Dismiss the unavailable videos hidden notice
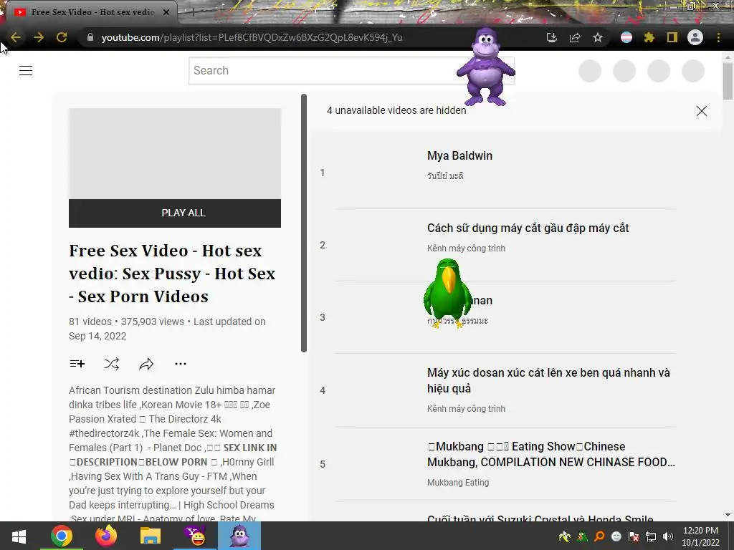Image resolution: width=734 pixels, height=550 pixels. (701, 111)
